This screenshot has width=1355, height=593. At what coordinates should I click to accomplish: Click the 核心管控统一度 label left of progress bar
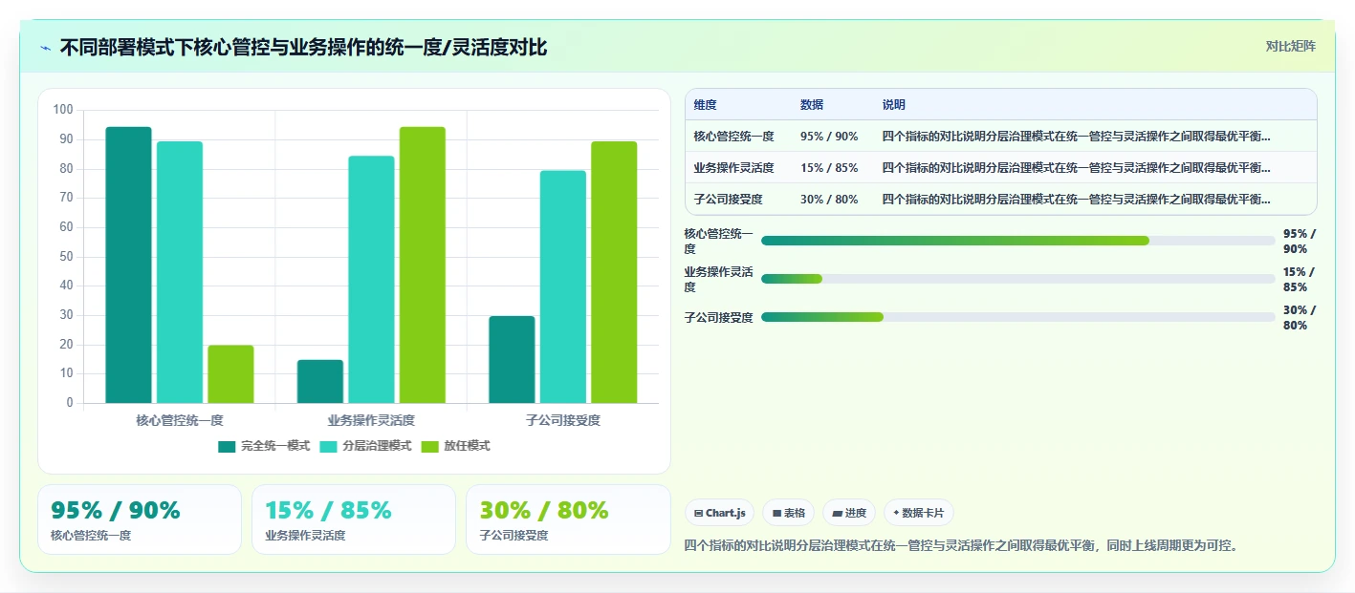point(718,241)
